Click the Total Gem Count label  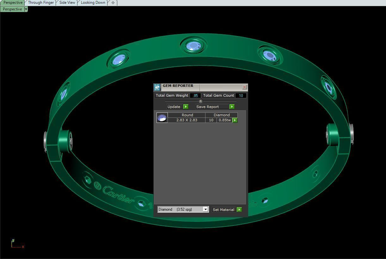tap(218, 95)
